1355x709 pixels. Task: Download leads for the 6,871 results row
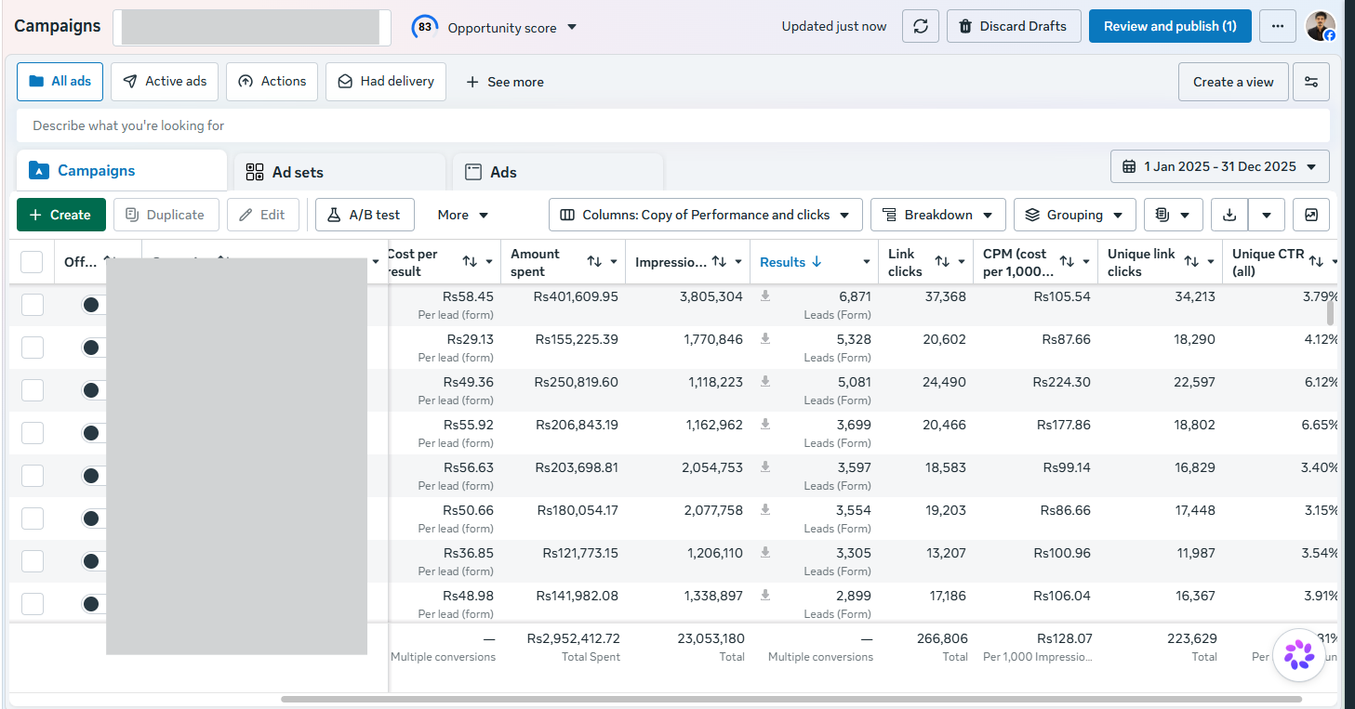pyautogui.click(x=765, y=296)
